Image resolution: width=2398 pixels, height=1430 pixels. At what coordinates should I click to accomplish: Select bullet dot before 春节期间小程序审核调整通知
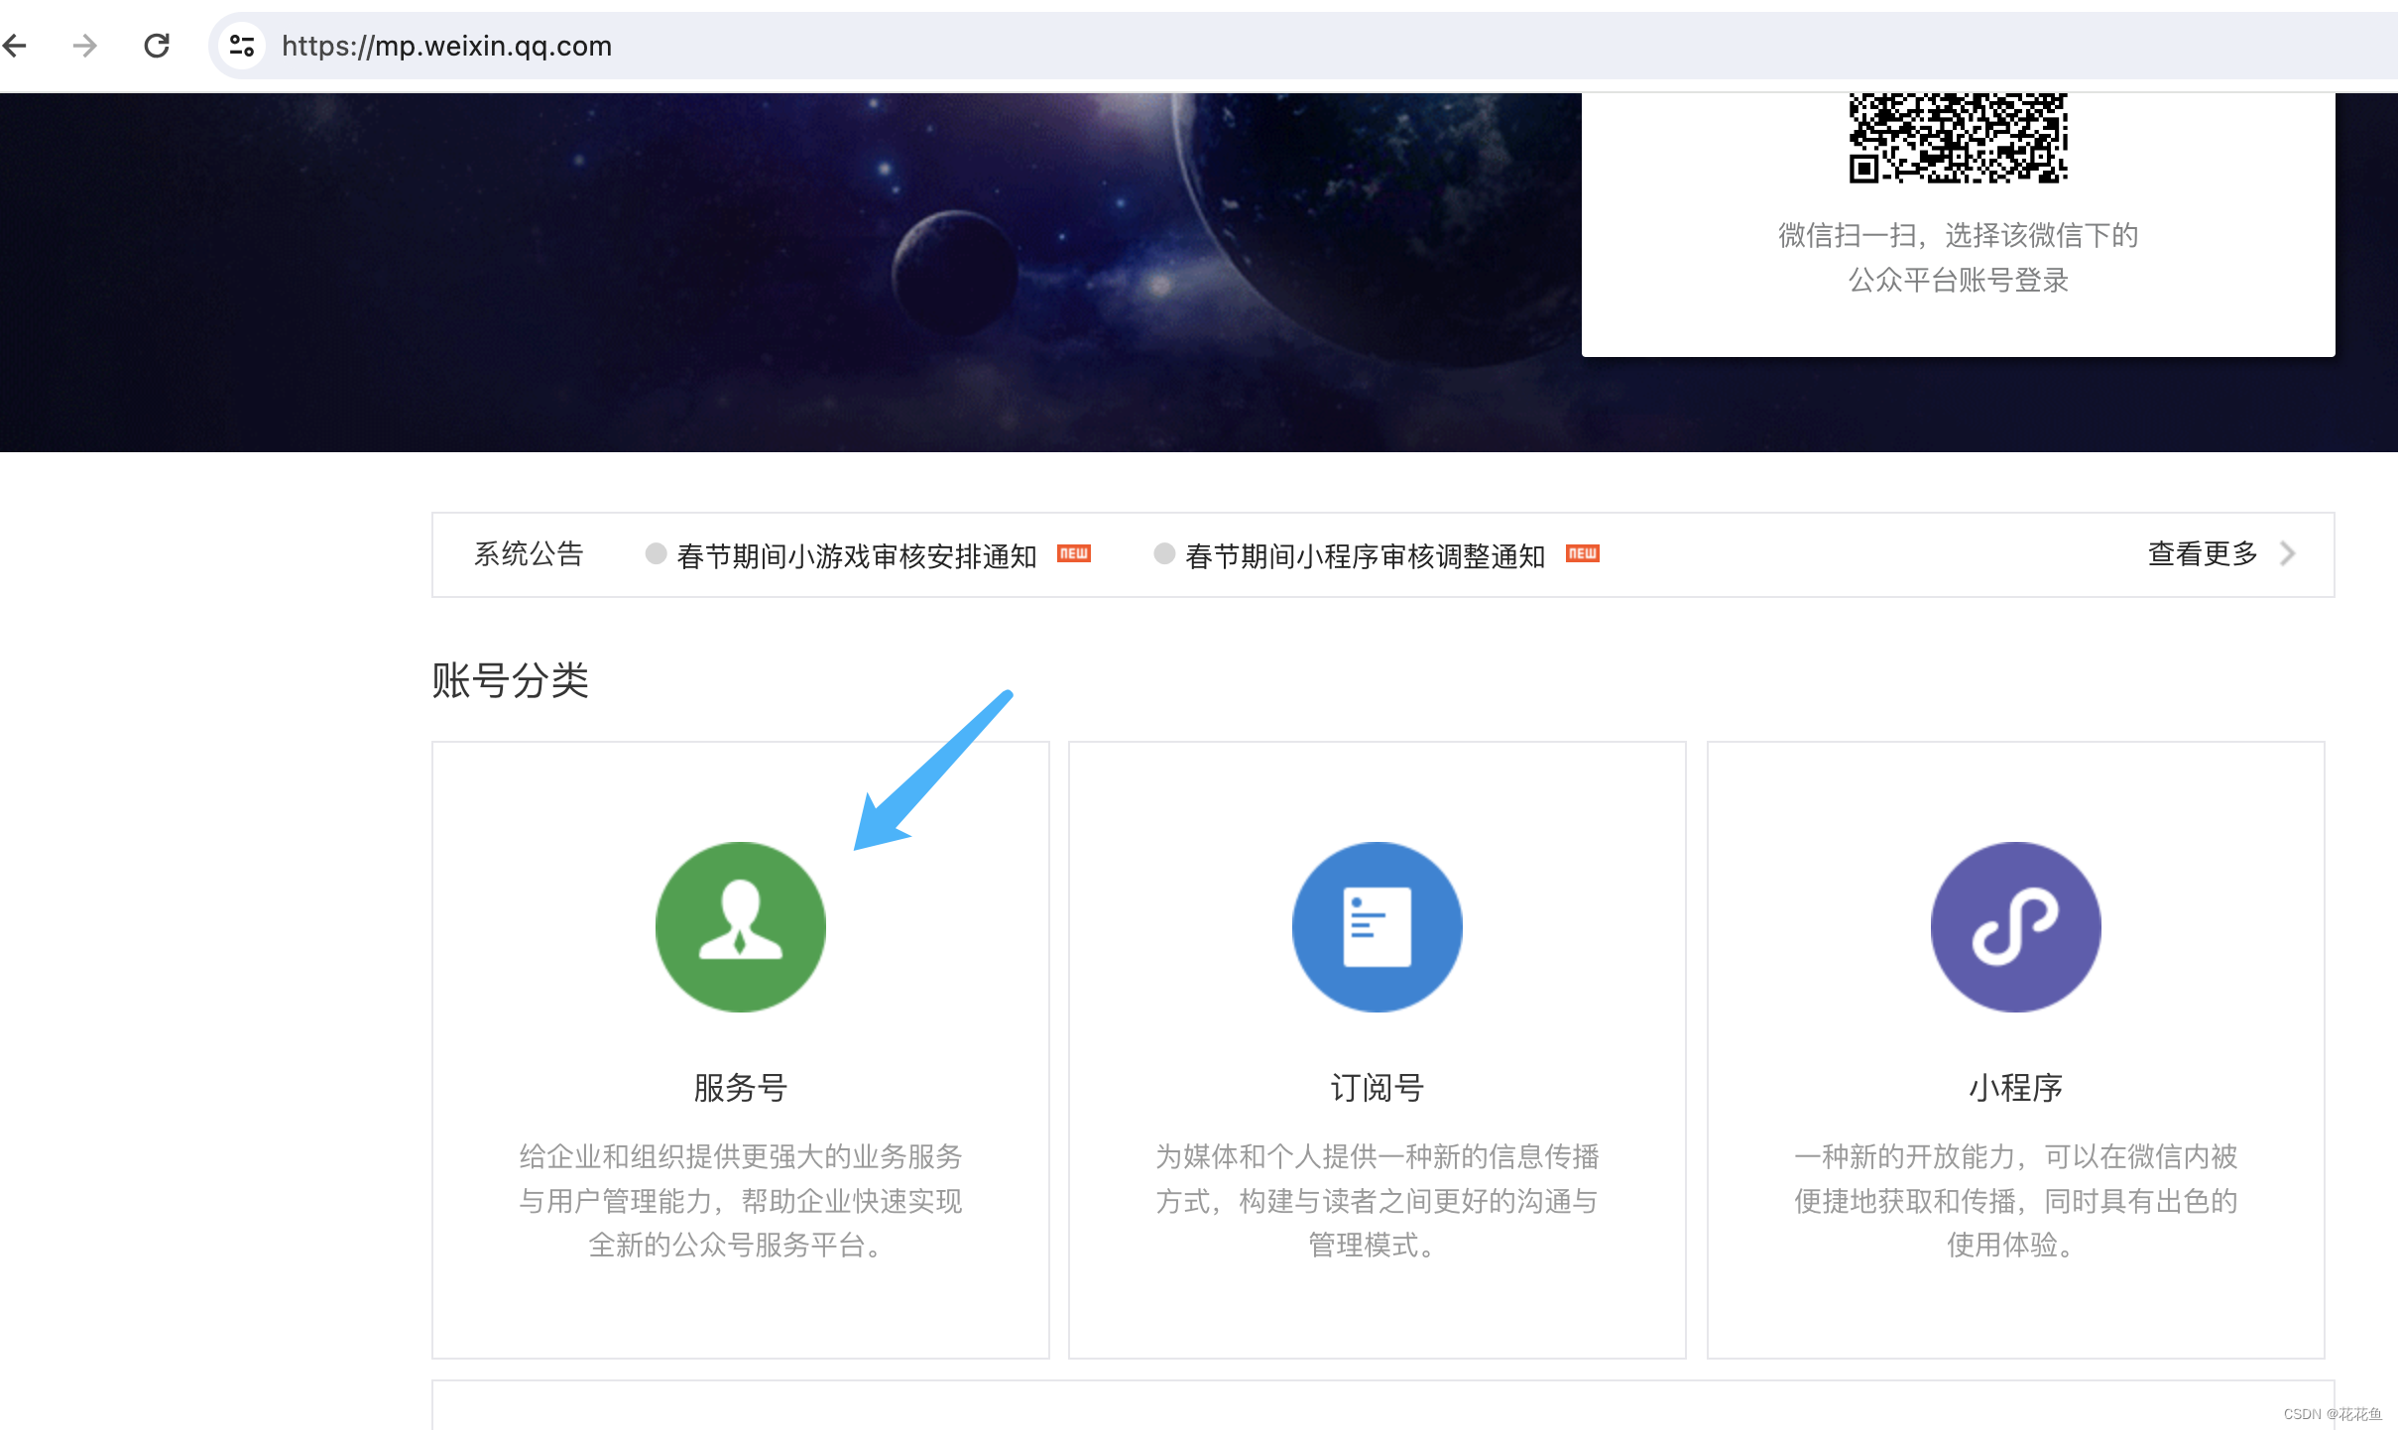pyautogui.click(x=1164, y=553)
